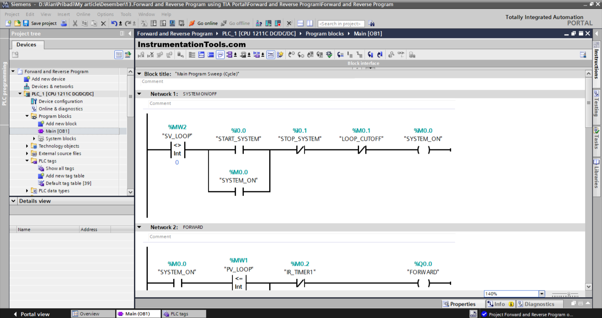Click the Print icon in toolbar
Image resolution: width=602 pixels, height=318 pixels.
coord(64,23)
